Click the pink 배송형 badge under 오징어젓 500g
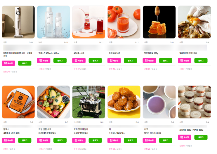Image resolution: width=217 pixels, height=154 pixels. click(x=185, y=137)
